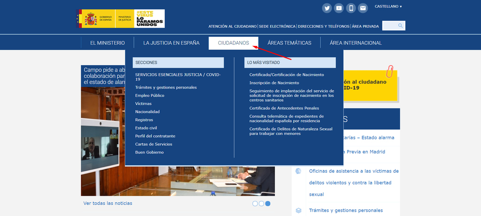Open Perfil del contratante section
Image resolution: width=481 pixels, height=216 pixels.
click(155, 136)
